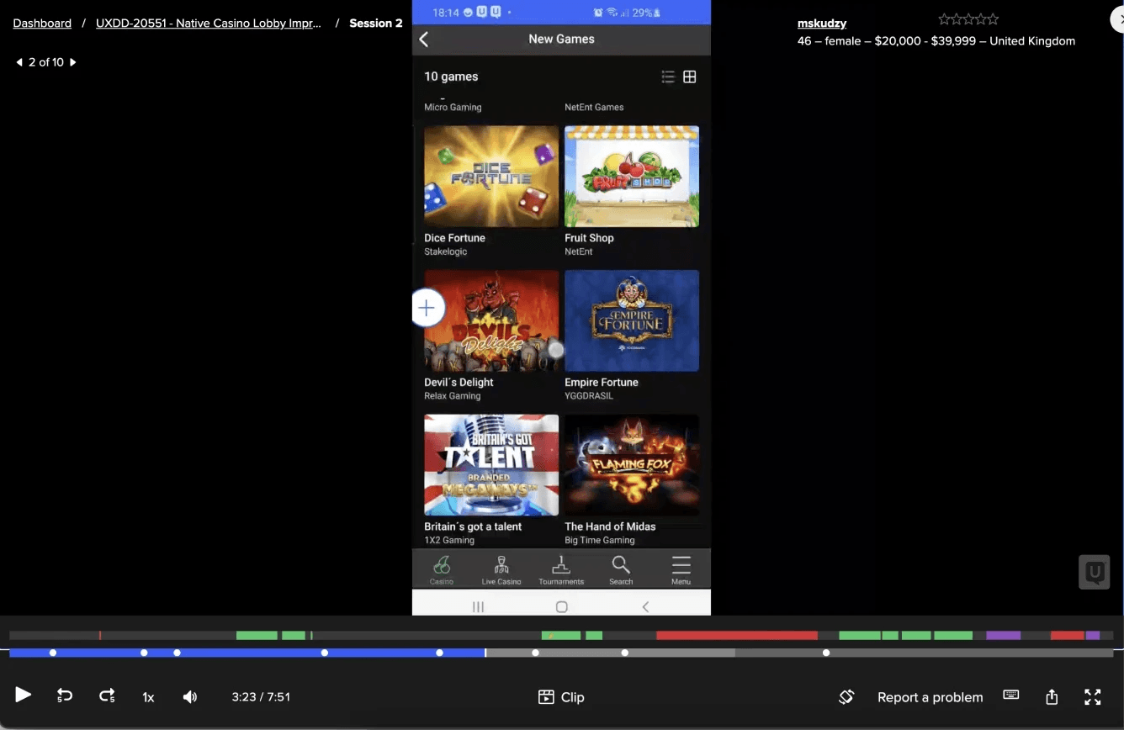Mute the video volume
Screen dimensions: 1124x730
click(x=190, y=696)
